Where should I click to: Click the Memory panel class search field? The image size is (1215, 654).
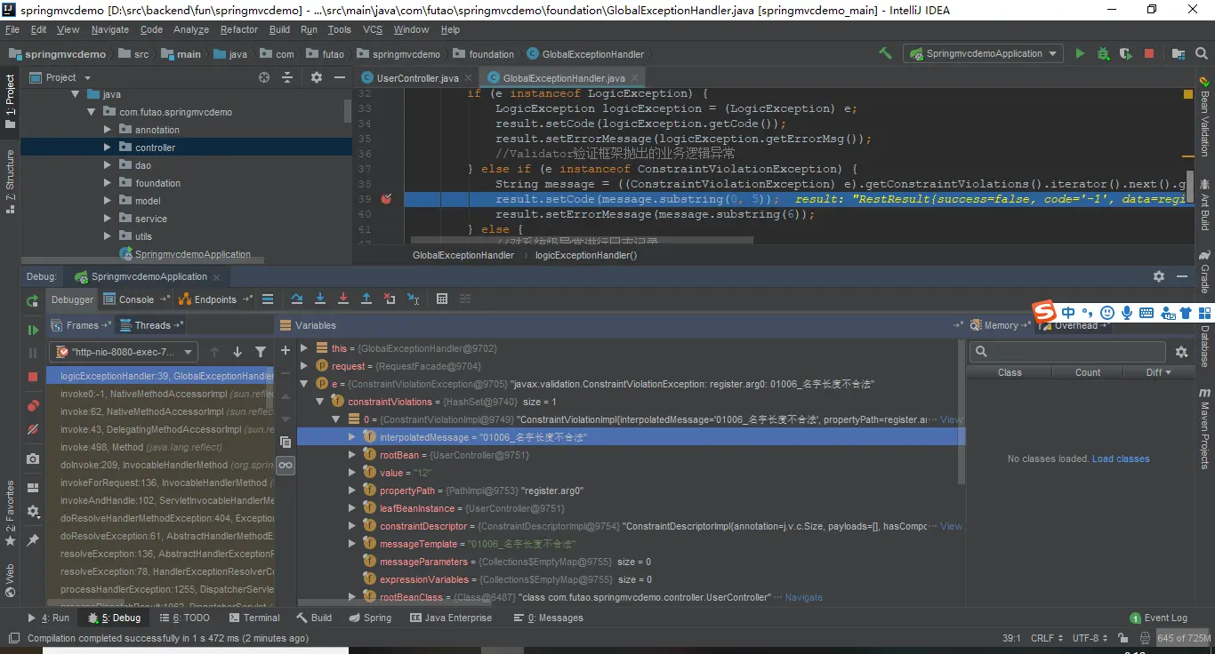pyautogui.click(x=1066, y=351)
